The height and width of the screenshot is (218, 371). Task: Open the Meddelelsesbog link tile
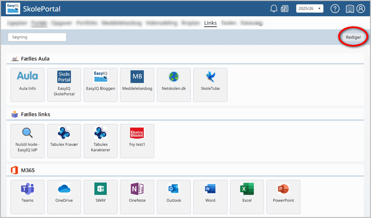pyautogui.click(x=137, y=85)
